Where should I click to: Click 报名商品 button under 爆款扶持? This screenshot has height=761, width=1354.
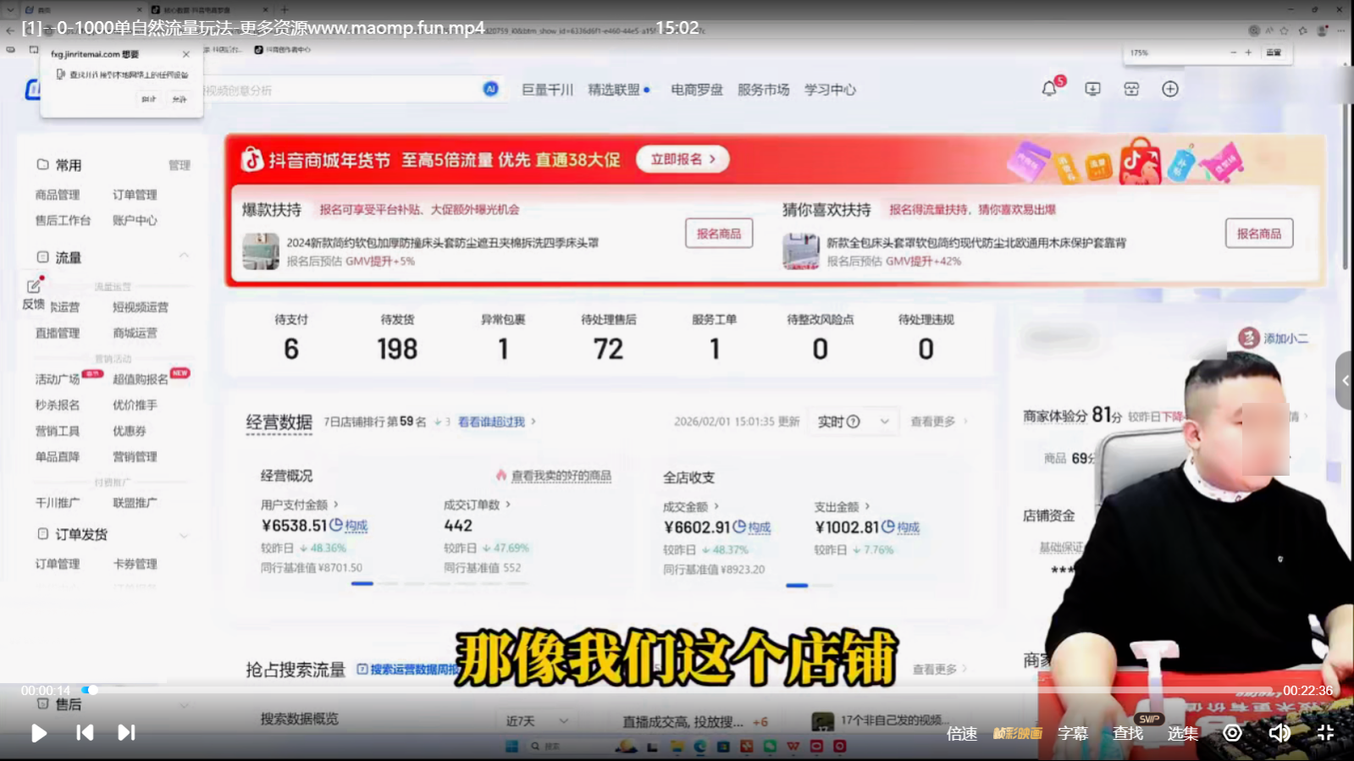pos(718,234)
